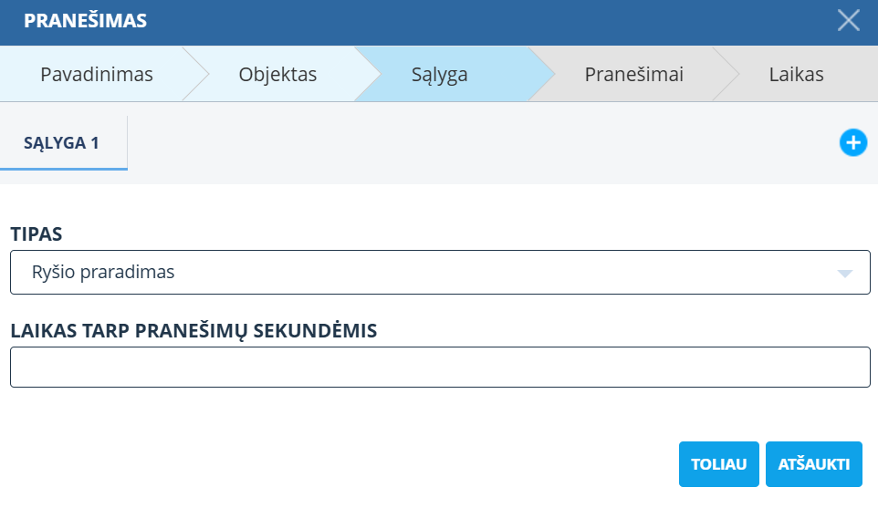Switch to the Objektas step
Screen dimensions: 878x508
(277, 75)
